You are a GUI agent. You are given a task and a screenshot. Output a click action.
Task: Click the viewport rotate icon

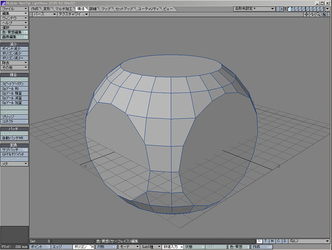[x=312, y=14]
